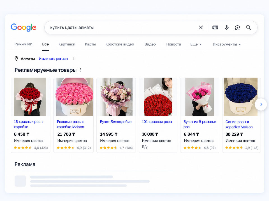Open the Картинки tab
Image resolution: width=269 pixels, height=201 pixels.
(67, 44)
